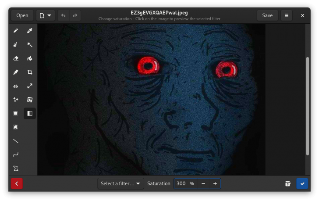Open the new image dropdown
Viewport: 319px width, 201px height.
coord(46,15)
